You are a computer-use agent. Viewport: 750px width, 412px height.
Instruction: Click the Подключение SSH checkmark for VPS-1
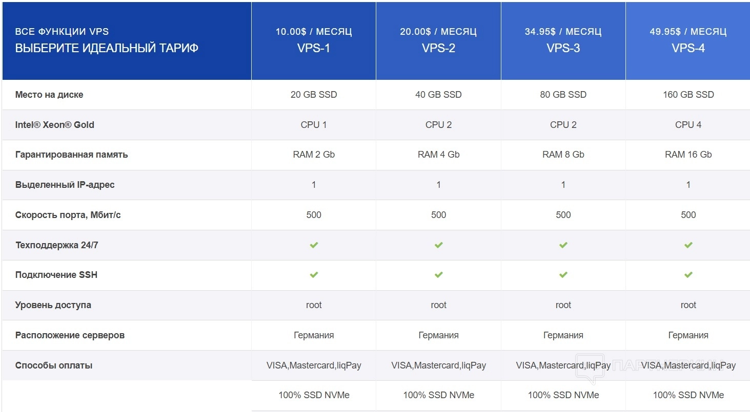point(314,275)
